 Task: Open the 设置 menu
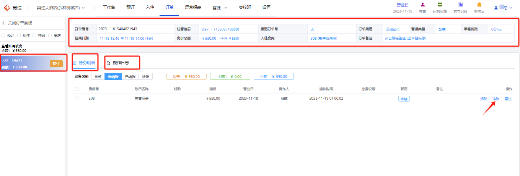pos(267,8)
